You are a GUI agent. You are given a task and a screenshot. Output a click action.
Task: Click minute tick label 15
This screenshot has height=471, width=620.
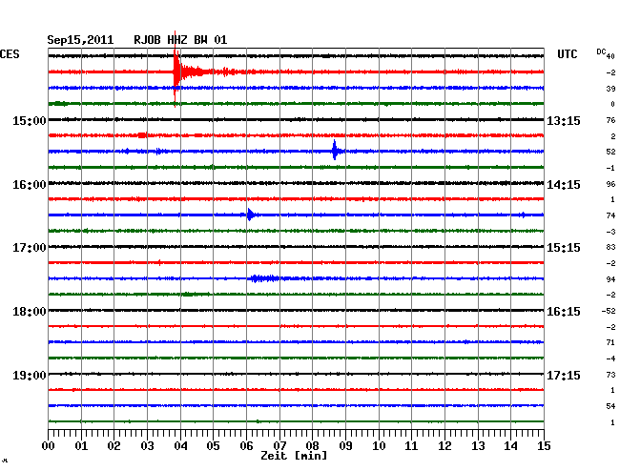click(x=544, y=445)
